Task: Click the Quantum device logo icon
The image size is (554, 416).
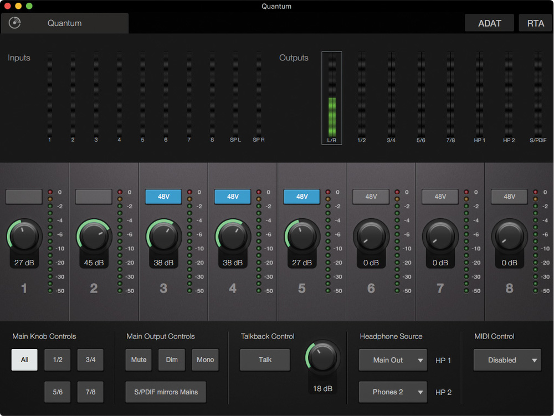Action: tap(15, 23)
